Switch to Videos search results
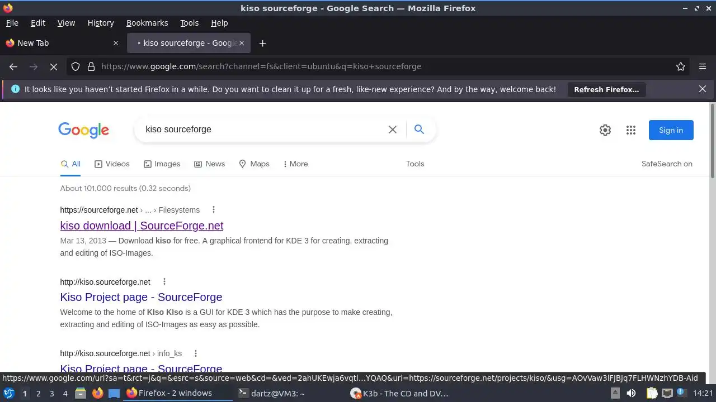 pyautogui.click(x=112, y=164)
